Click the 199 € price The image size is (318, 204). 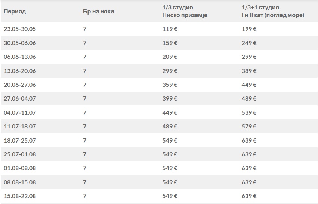click(x=249, y=29)
